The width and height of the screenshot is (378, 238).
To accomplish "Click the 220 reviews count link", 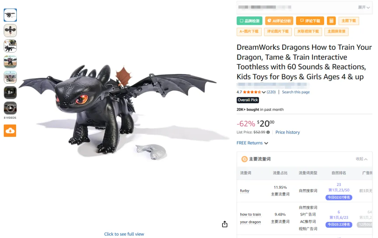I will (x=271, y=92).
